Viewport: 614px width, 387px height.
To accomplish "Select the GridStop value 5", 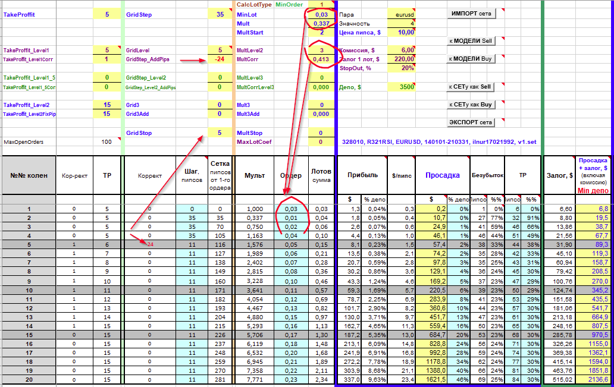I will [220, 133].
